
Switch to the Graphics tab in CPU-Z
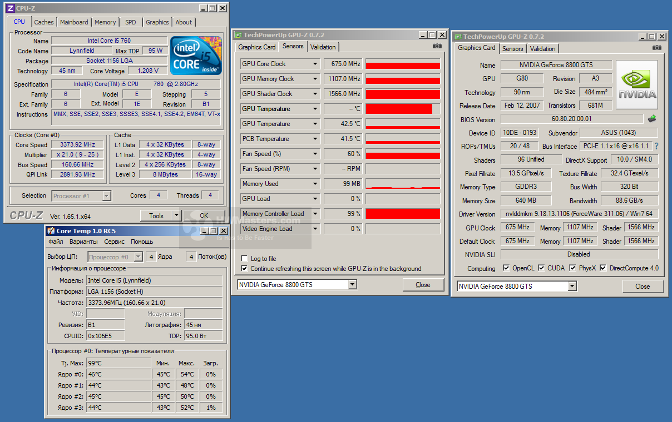coord(157,22)
